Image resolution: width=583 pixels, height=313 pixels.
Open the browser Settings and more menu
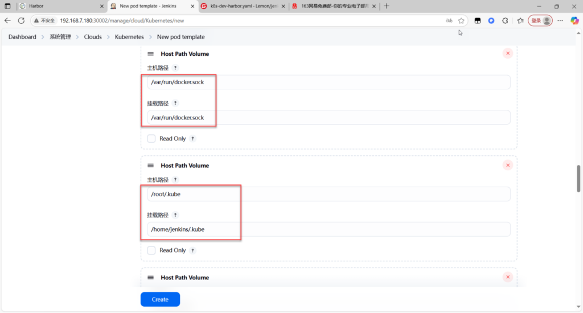(x=561, y=20)
